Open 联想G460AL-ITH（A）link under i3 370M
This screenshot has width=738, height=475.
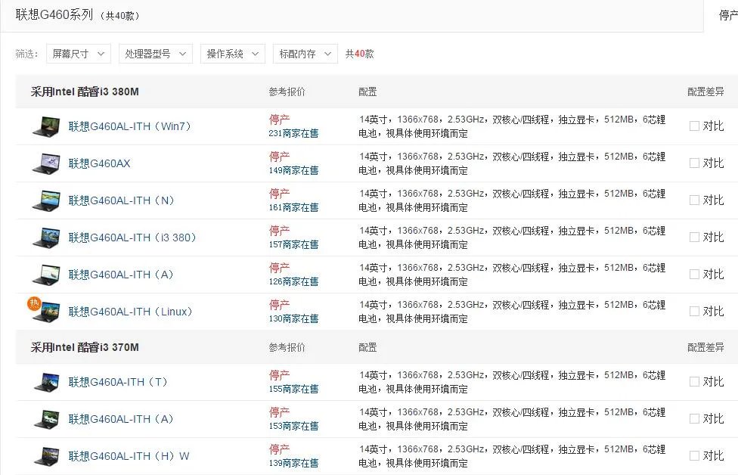[121, 419]
